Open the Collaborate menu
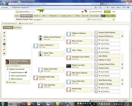The width and height of the screenshot is (132, 106). click(x=53, y=16)
